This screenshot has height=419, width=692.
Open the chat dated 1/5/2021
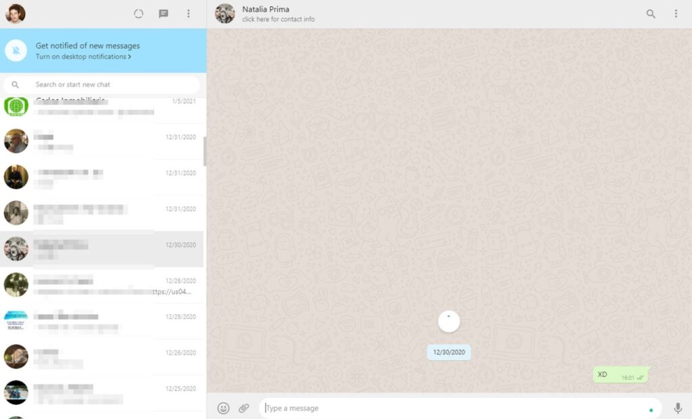click(x=101, y=109)
